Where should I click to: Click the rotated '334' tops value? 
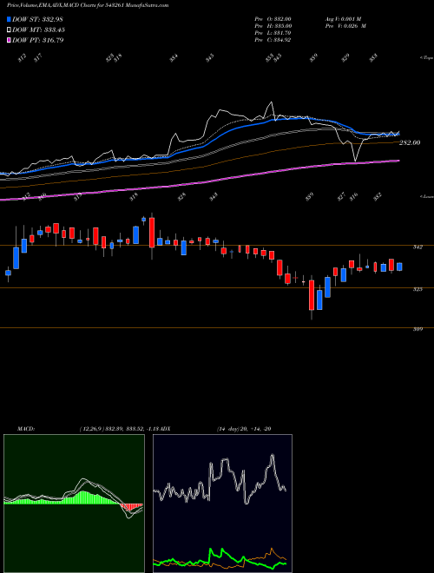(174, 58)
